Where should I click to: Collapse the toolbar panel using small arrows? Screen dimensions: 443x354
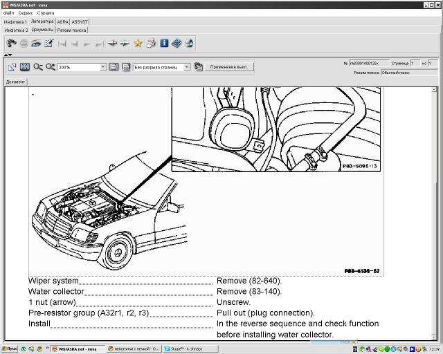pos(8,55)
